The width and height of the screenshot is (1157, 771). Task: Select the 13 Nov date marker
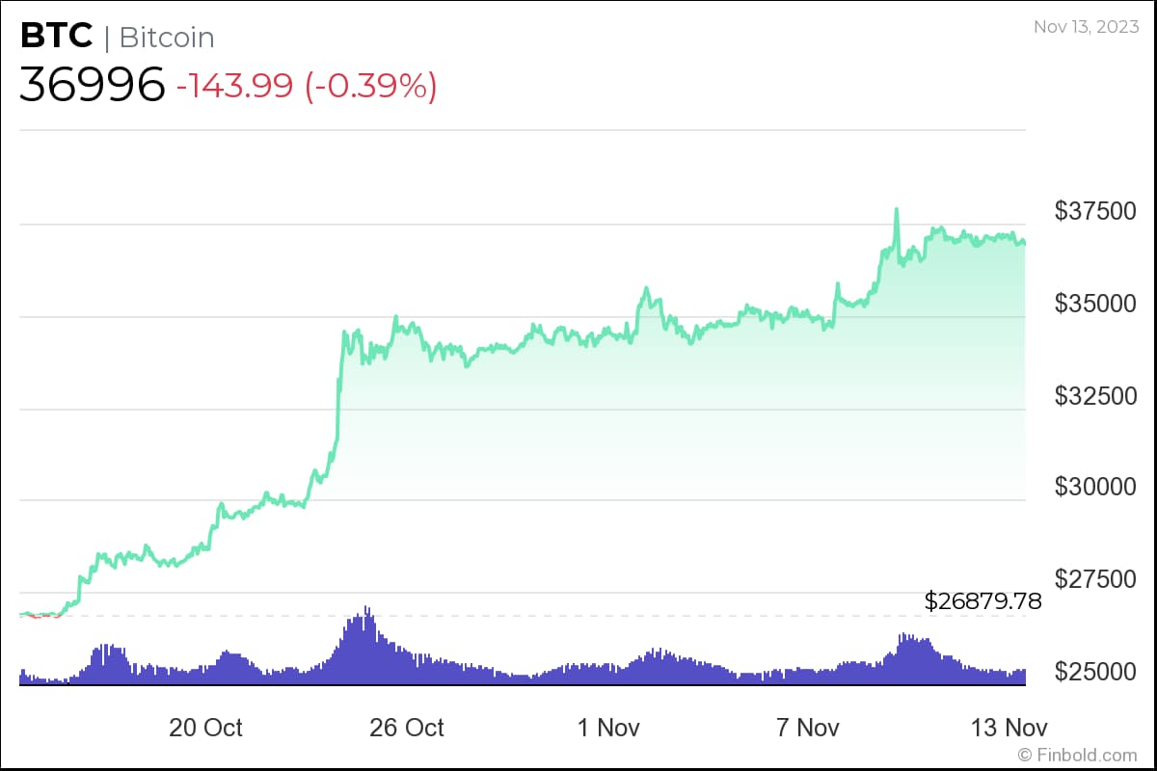click(1009, 727)
